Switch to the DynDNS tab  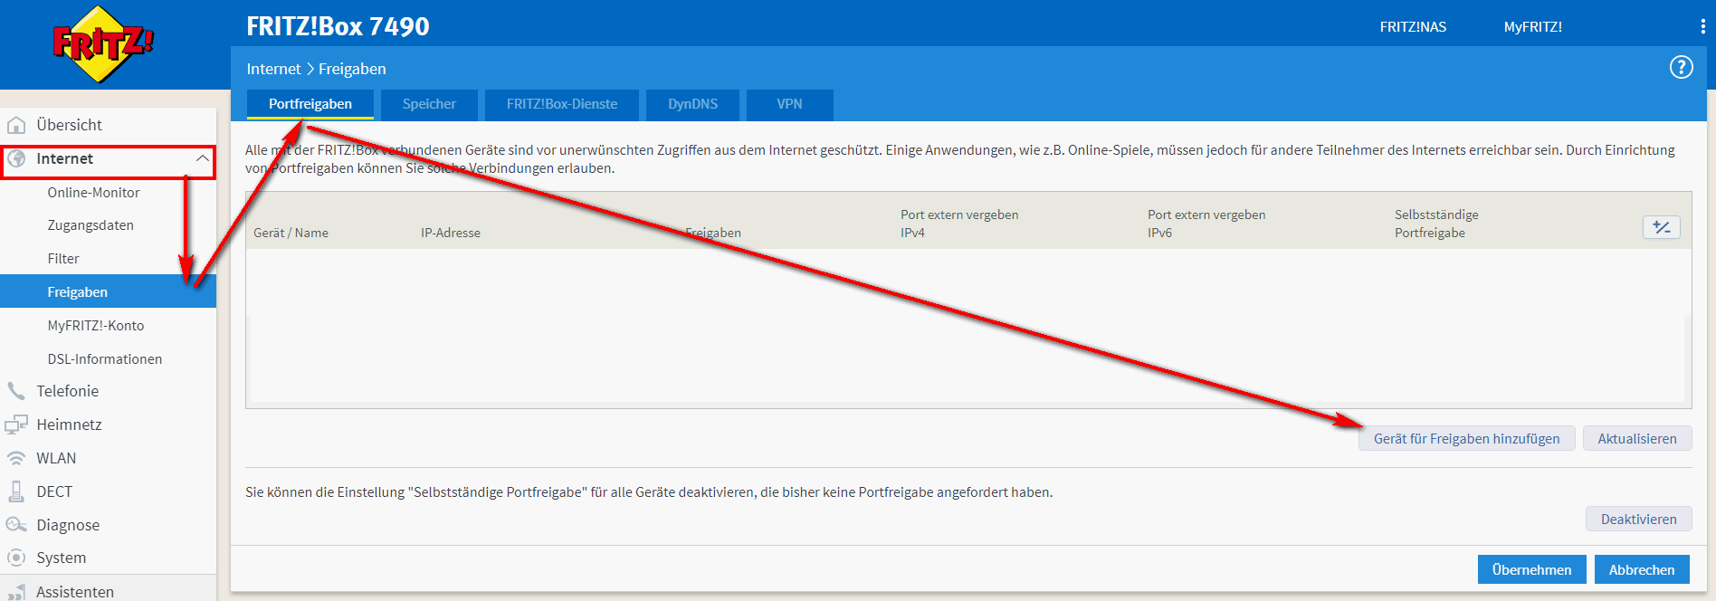coord(692,104)
